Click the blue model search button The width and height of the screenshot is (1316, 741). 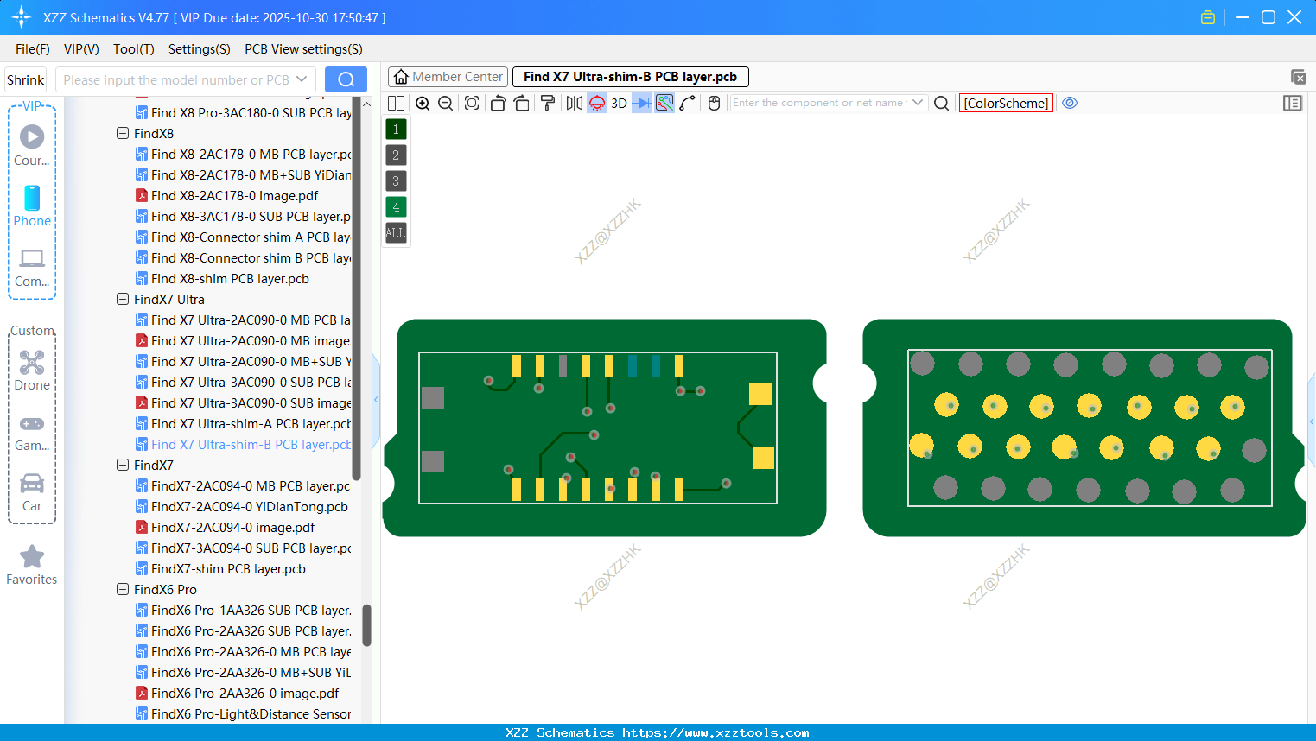point(346,79)
